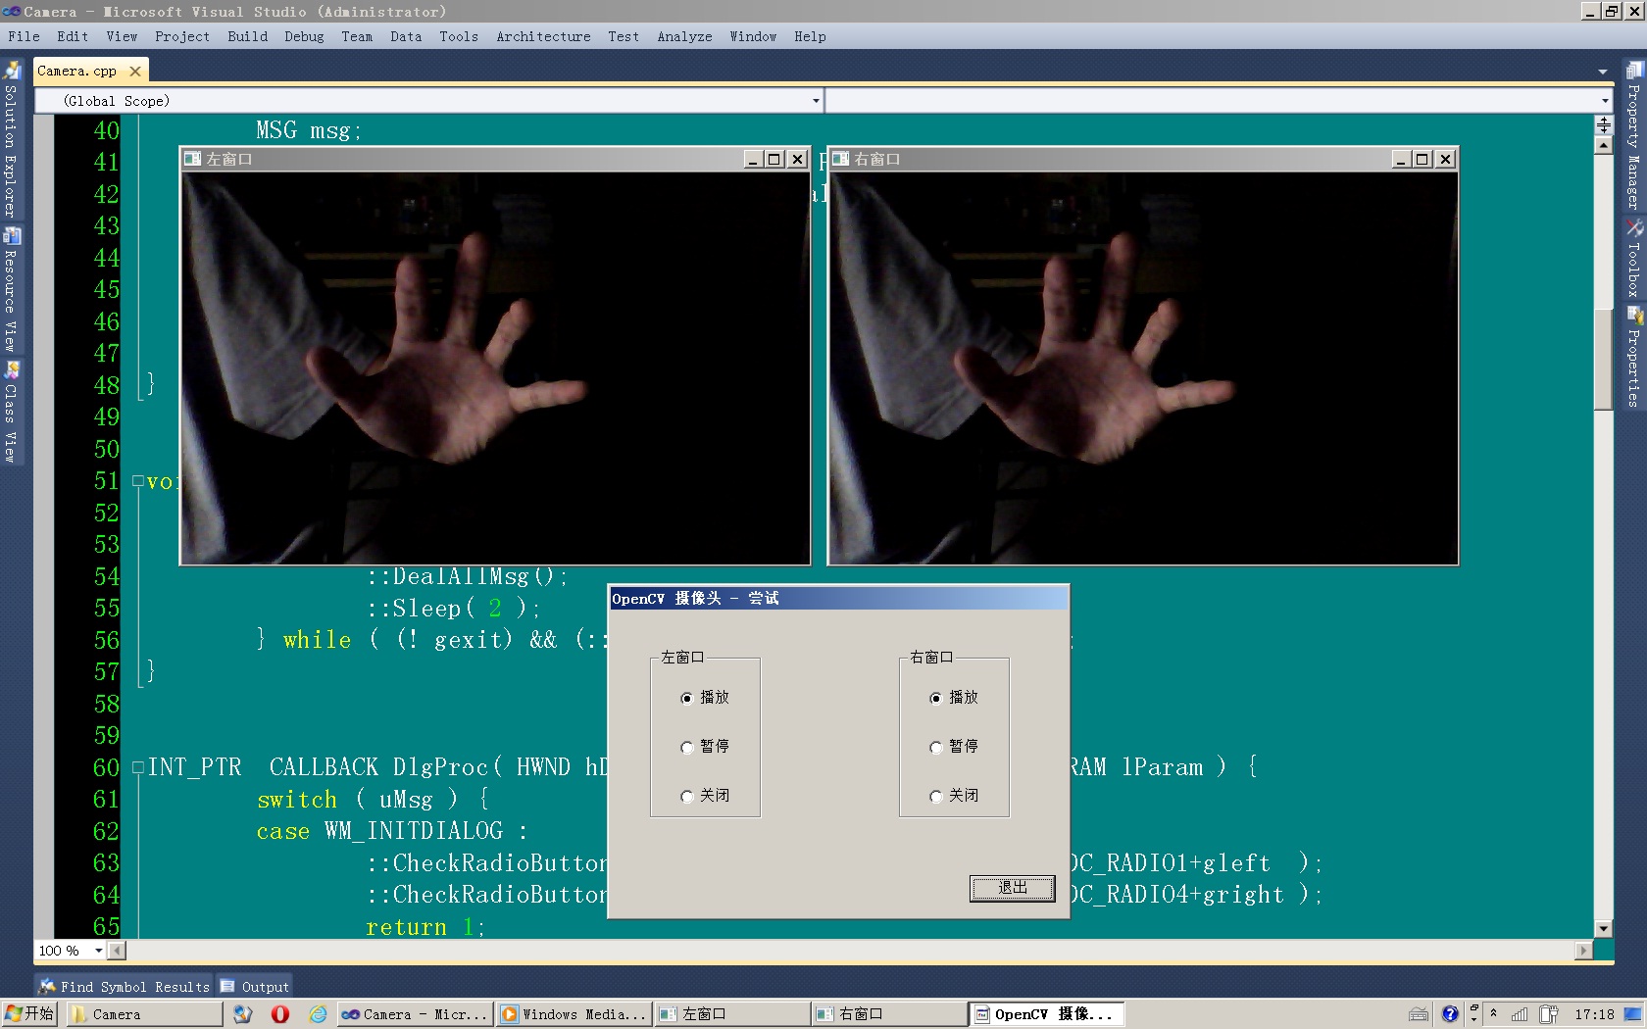Expand the Global Scope dropdown

(x=815, y=101)
